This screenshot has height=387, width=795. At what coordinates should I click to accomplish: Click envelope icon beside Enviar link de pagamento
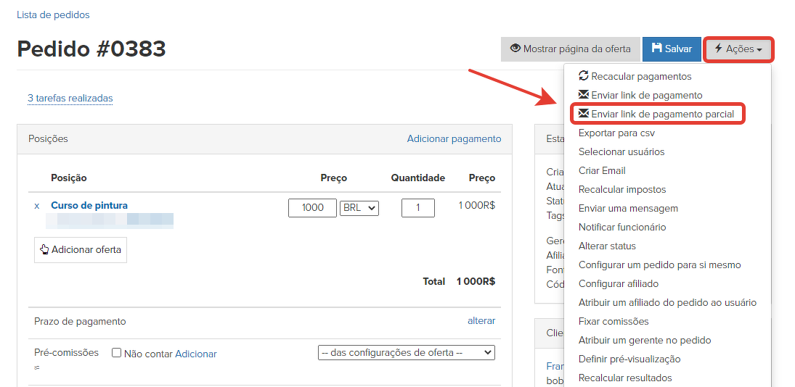click(x=584, y=95)
